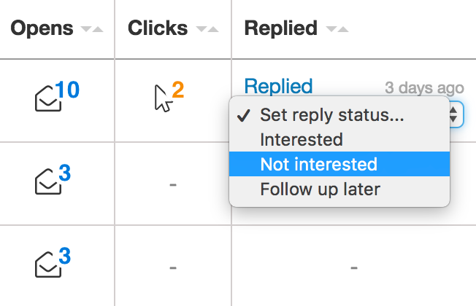The width and height of the screenshot is (476, 306).
Task: Click the open-envelope icon showing 10 opens
Action: [48, 98]
